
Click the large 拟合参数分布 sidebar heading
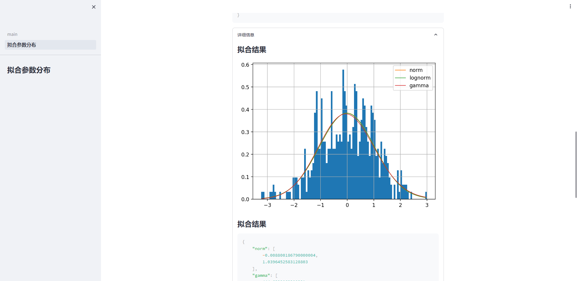29,70
